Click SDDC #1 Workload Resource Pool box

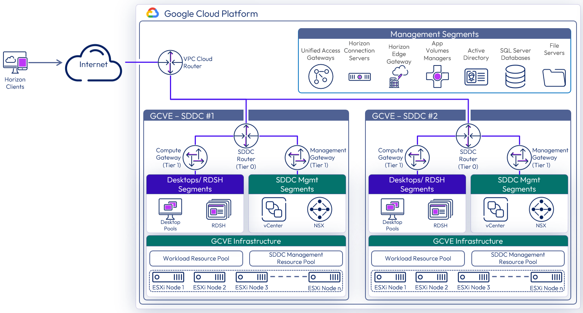pyautogui.click(x=196, y=259)
